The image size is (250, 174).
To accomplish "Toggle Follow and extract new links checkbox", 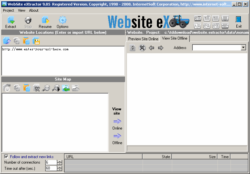I will click(x=6, y=157).
